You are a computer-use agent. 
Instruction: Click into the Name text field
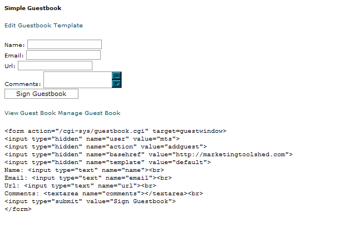pos(65,45)
